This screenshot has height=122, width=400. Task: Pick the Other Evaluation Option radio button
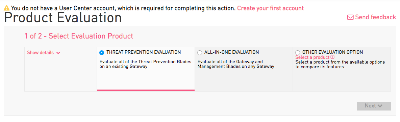coord(298,53)
